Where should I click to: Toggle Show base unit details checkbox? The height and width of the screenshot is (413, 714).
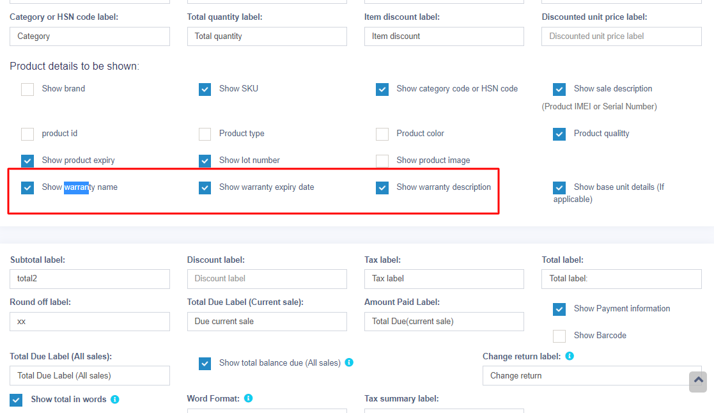(x=559, y=188)
